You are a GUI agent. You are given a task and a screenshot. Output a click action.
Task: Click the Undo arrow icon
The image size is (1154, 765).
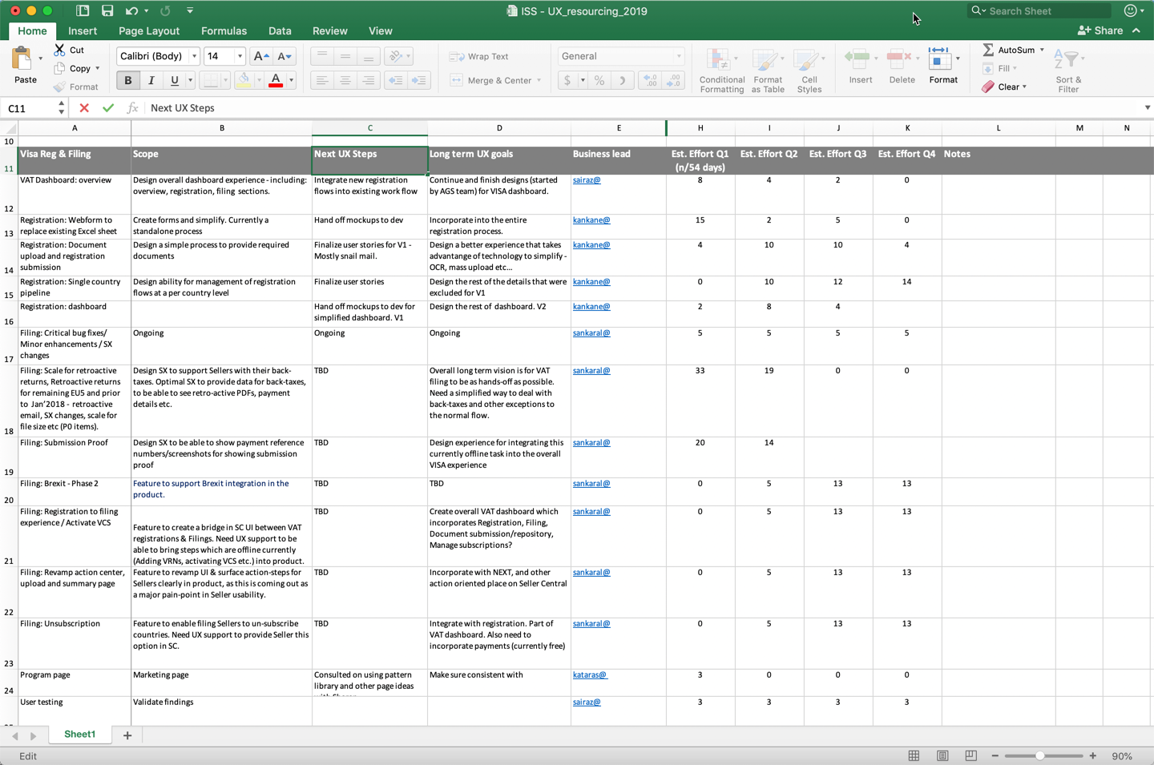coord(131,11)
